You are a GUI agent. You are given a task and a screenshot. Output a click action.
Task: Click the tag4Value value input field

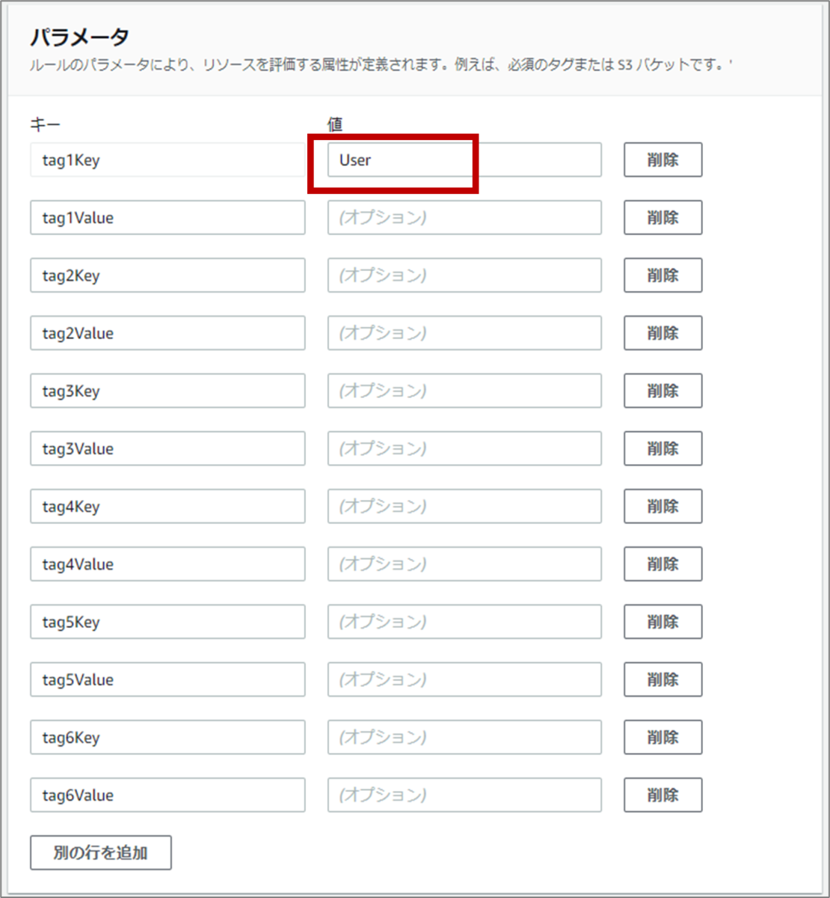click(x=464, y=564)
